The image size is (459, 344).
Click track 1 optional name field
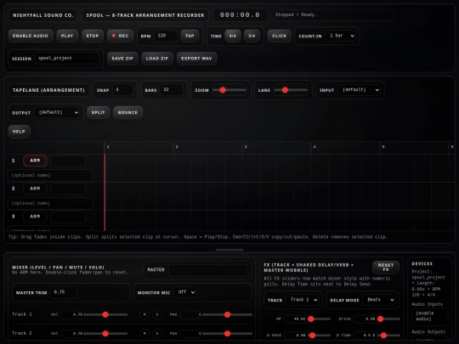coord(50,175)
